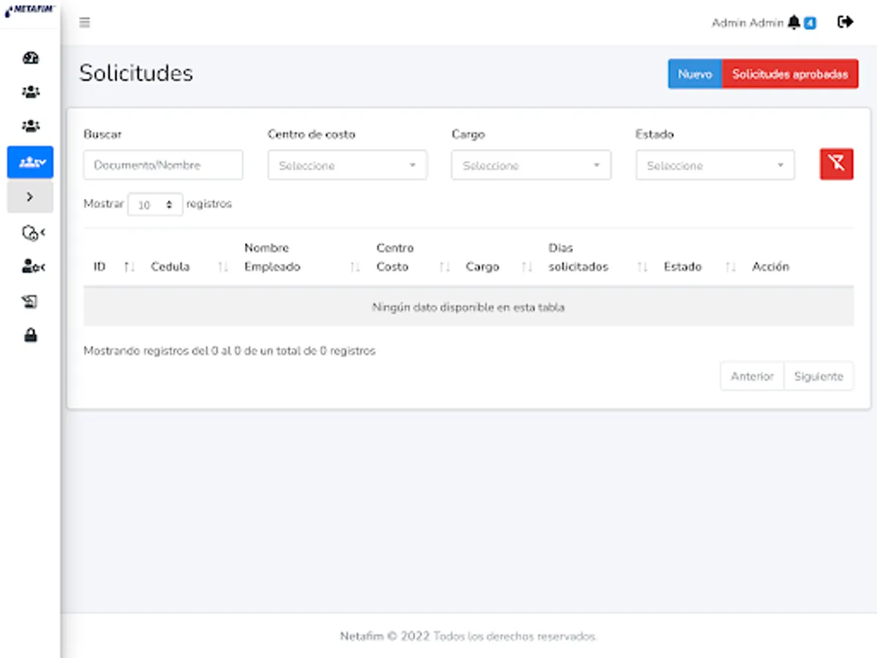Viewport: 877px width, 658px height.
Task: Clear filters with the red filter button
Action: 836,164
